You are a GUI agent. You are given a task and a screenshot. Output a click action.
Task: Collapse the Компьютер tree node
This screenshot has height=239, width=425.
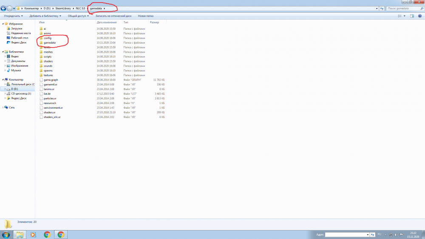[x=3, y=79]
